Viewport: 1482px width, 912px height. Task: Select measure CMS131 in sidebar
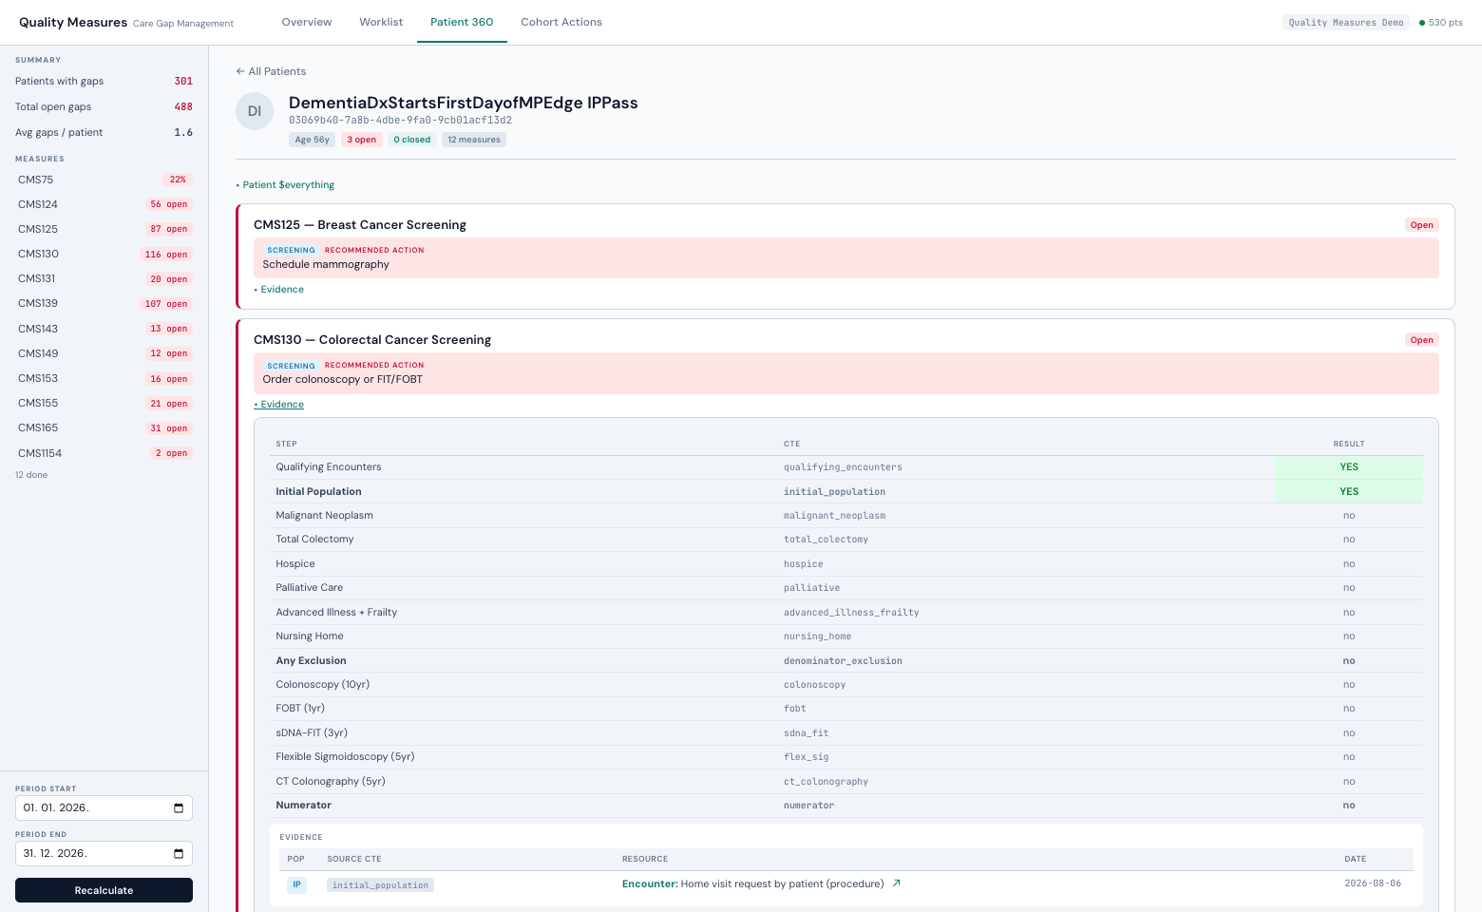coord(104,278)
